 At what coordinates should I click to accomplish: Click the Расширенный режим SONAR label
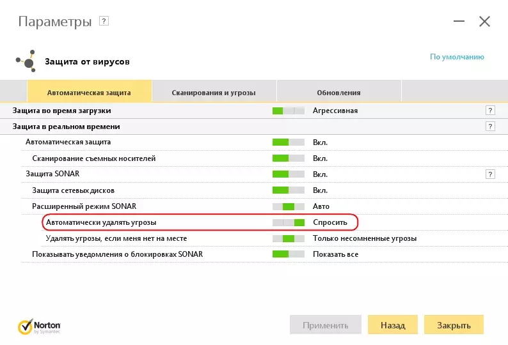tap(84, 206)
